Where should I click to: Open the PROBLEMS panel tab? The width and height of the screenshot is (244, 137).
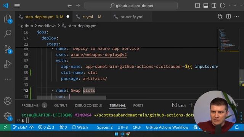click(30, 105)
